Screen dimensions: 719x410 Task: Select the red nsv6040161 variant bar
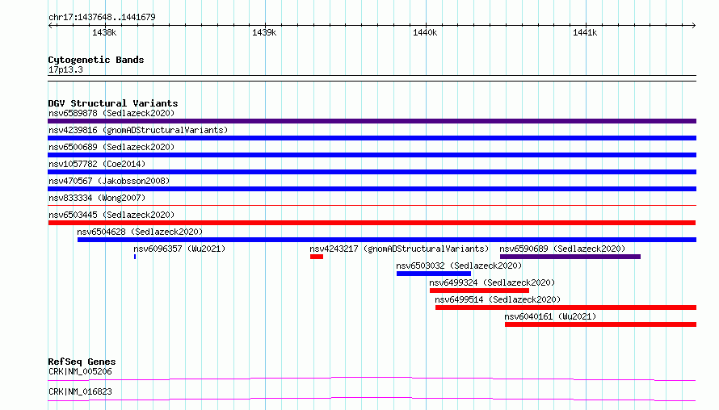tap(601, 324)
